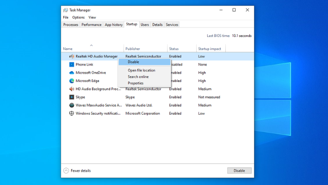Choose Properties in the context menu
The width and height of the screenshot is (328, 185).
(144, 83)
